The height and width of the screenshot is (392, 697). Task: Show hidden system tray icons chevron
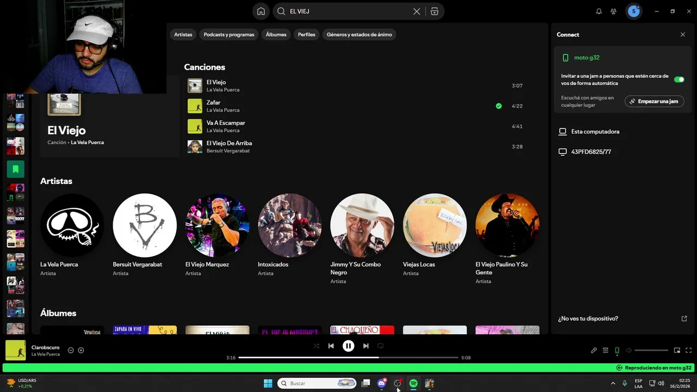tap(613, 383)
